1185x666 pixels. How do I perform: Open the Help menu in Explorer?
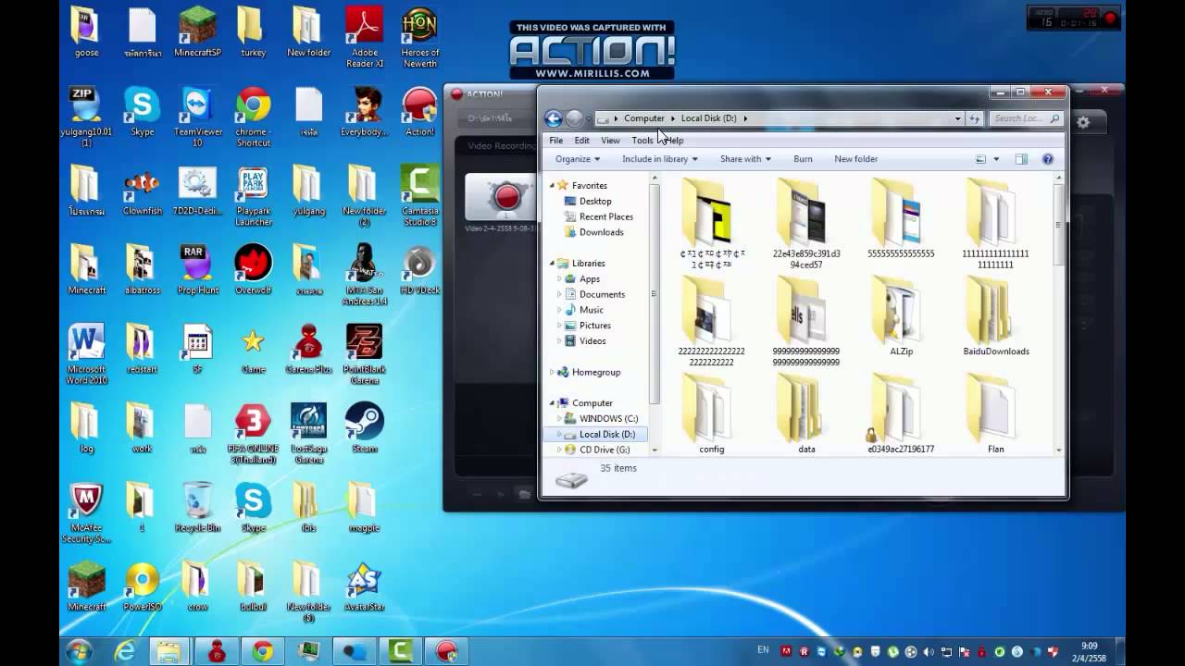(674, 141)
